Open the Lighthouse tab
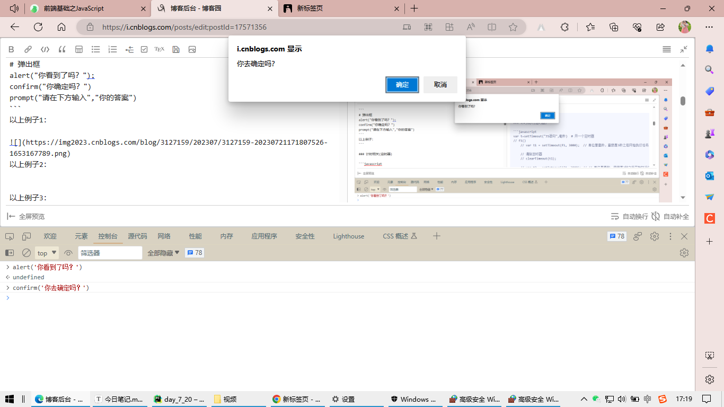Viewport: 724px width, 407px height. click(x=349, y=236)
